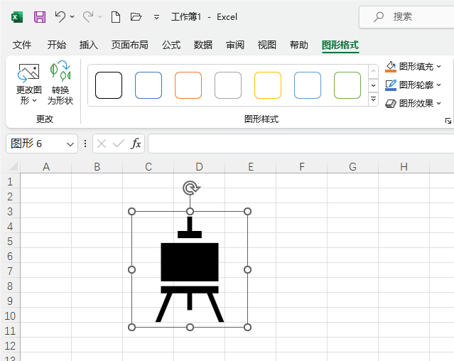Click the Save icon in title bar
Screen dimensions: 454x361
click(x=40, y=16)
